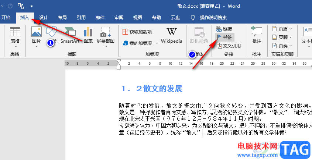Open the Customize Quick Access Toolbar arrow
The image size is (312, 160).
tap(31, 6)
